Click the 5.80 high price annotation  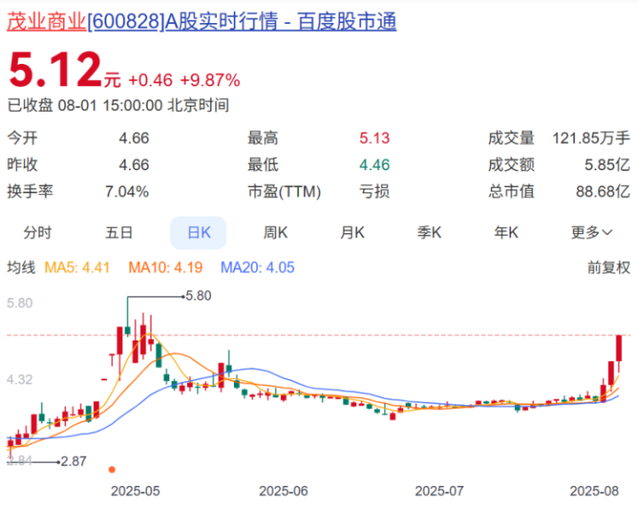coord(198,295)
